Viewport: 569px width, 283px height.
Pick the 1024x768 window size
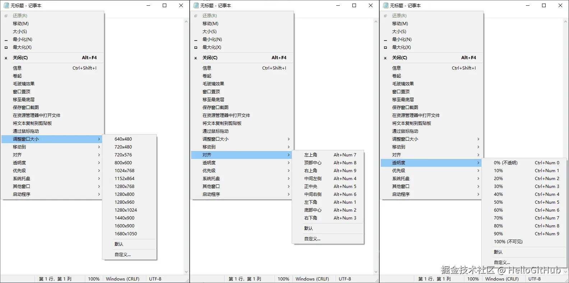tap(130, 171)
